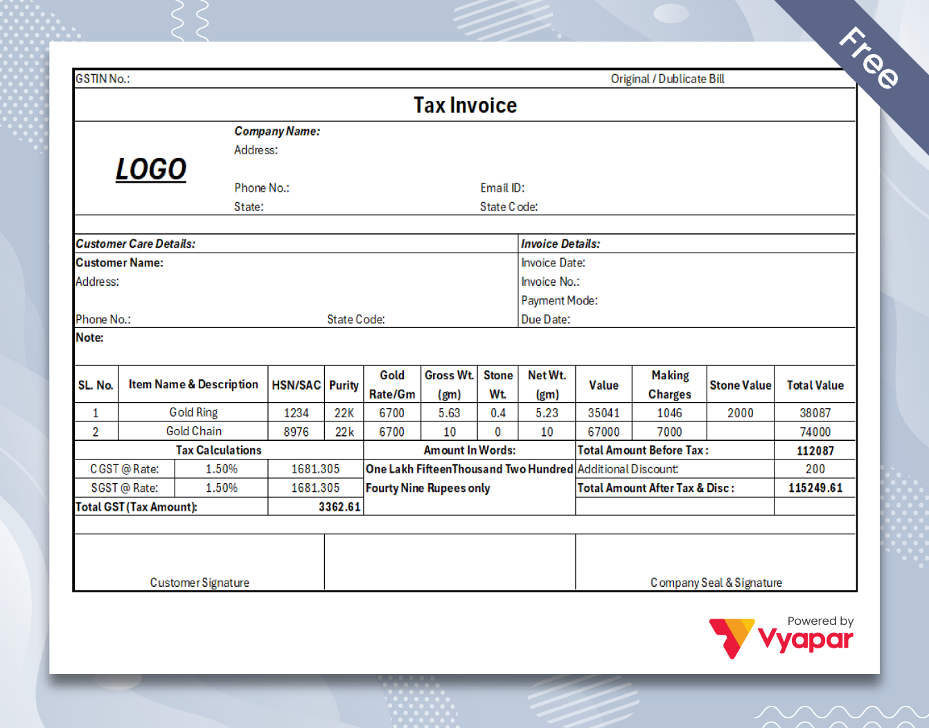Click total after tax 115249.61
Viewport: 929px width, 728px height.
coord(815,488)
